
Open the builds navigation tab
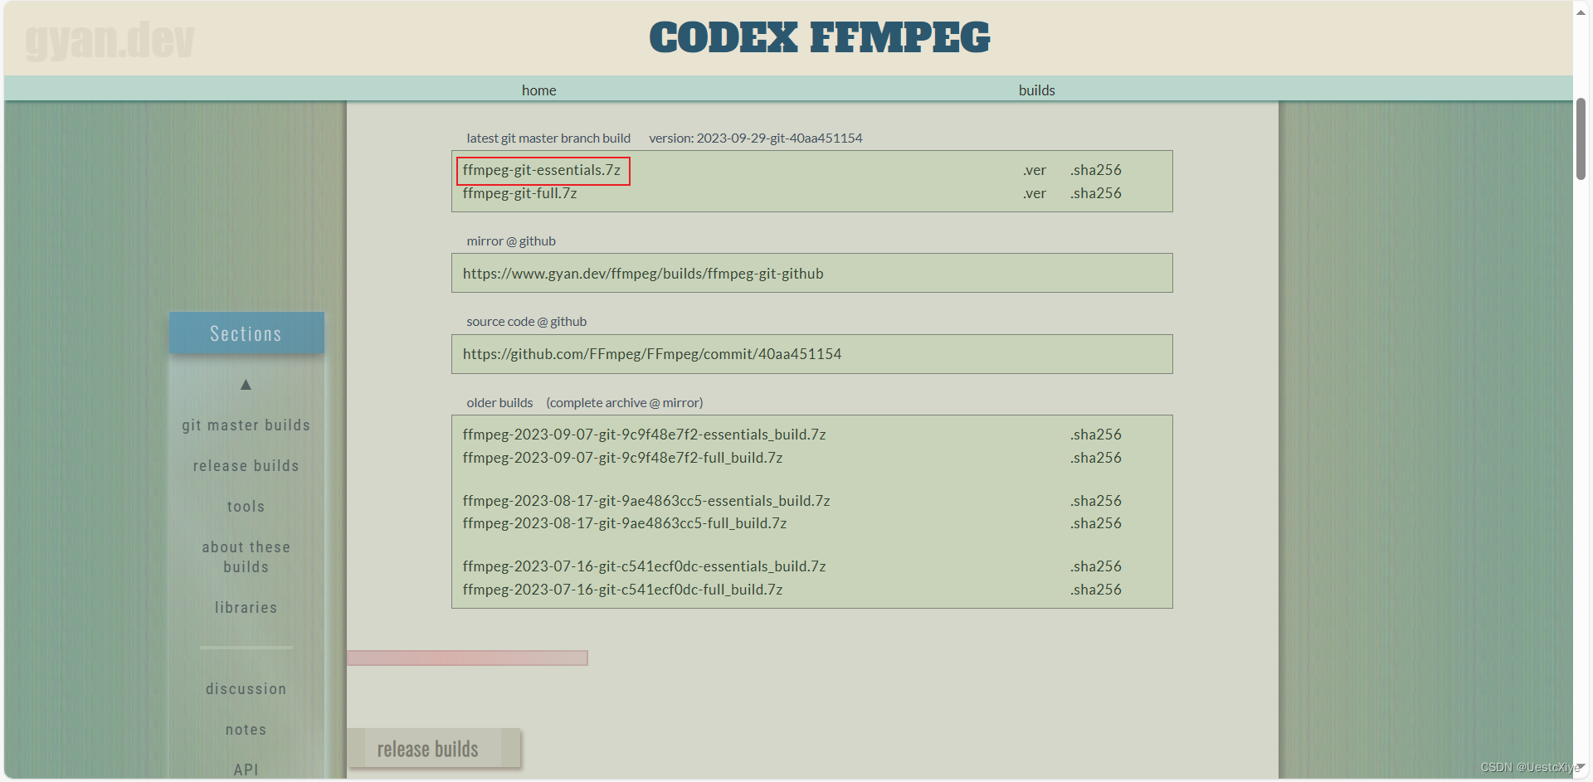[x=1036, y=90]
